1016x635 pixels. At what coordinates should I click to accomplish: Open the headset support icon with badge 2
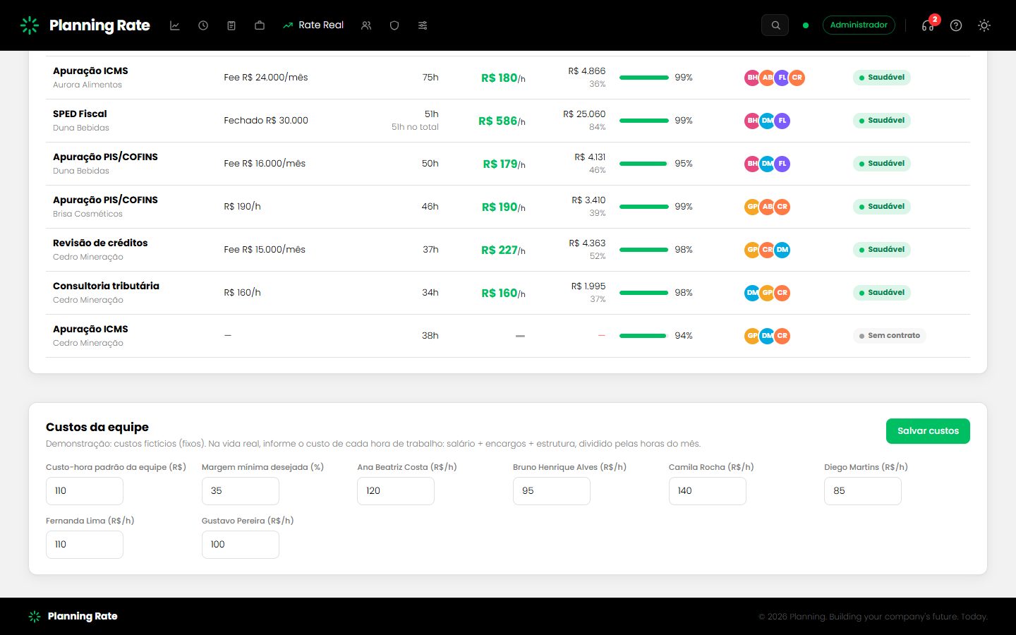tap(929, 25)
